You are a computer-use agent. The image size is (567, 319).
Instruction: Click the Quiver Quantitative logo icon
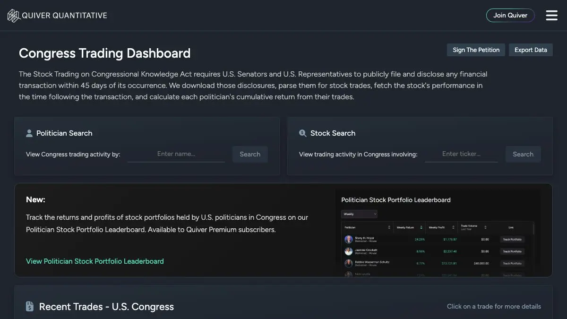14,16
